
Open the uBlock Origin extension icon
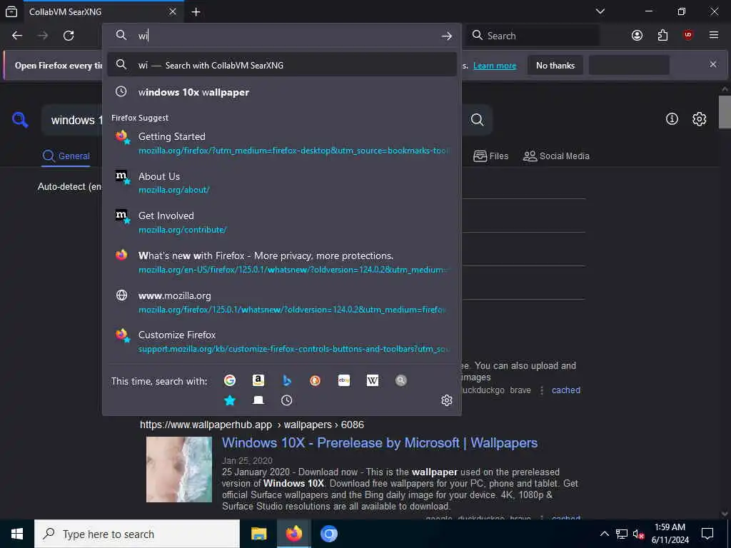click(688, 36)
